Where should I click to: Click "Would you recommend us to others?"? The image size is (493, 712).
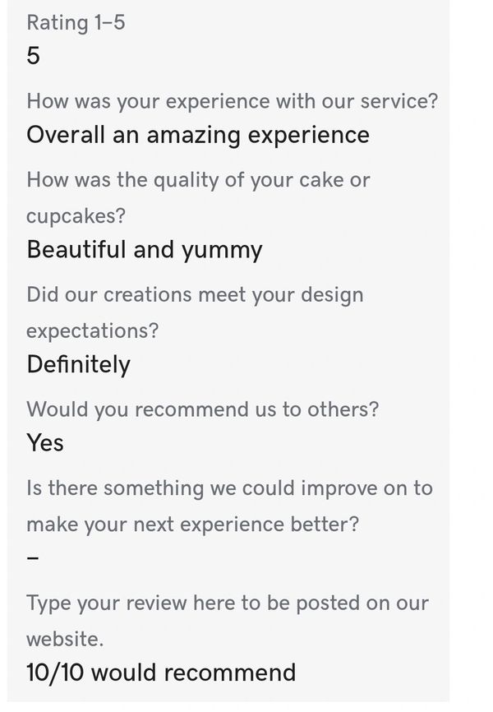pos(202,409)
